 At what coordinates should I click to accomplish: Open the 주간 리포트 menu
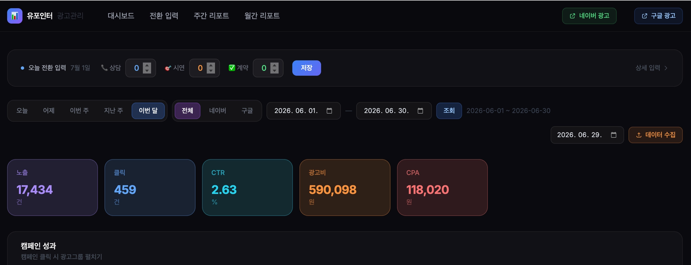211,16
